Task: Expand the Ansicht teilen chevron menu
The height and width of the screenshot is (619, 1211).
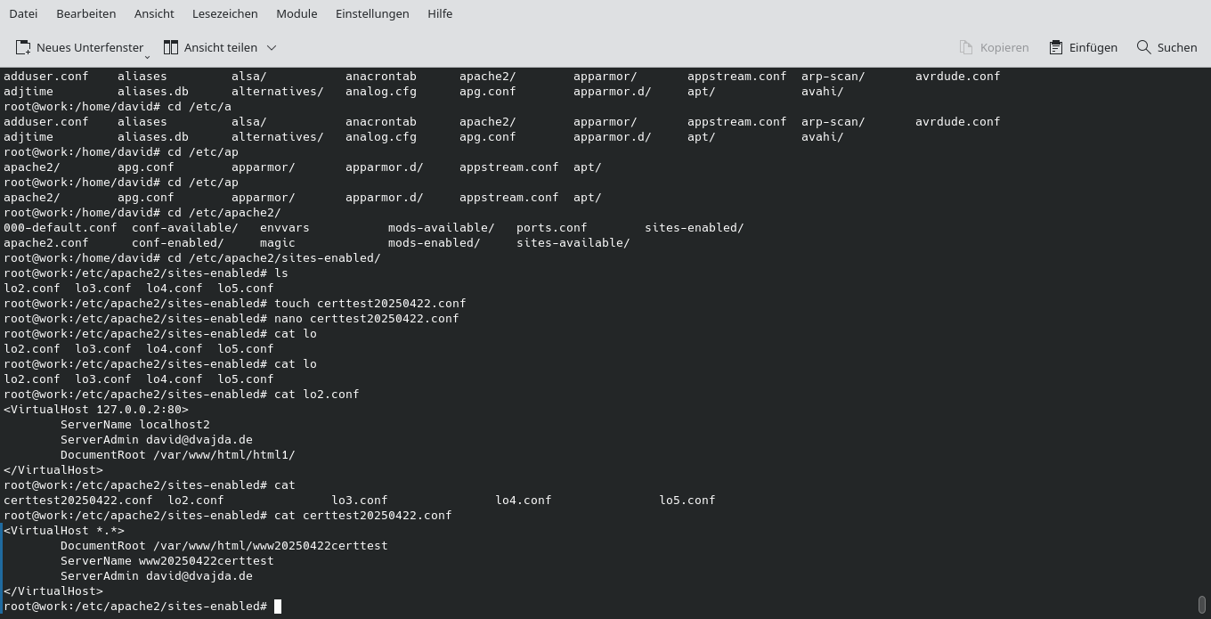Action: click(x=272, y=47)
